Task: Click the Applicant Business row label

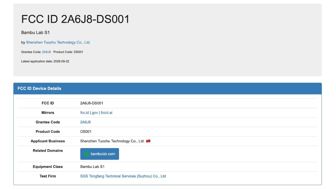Action: point(48,141)
